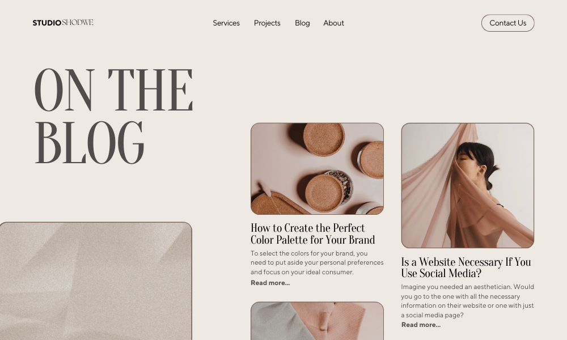Click the Studio Shodwe logo

(x=63, y=23)
